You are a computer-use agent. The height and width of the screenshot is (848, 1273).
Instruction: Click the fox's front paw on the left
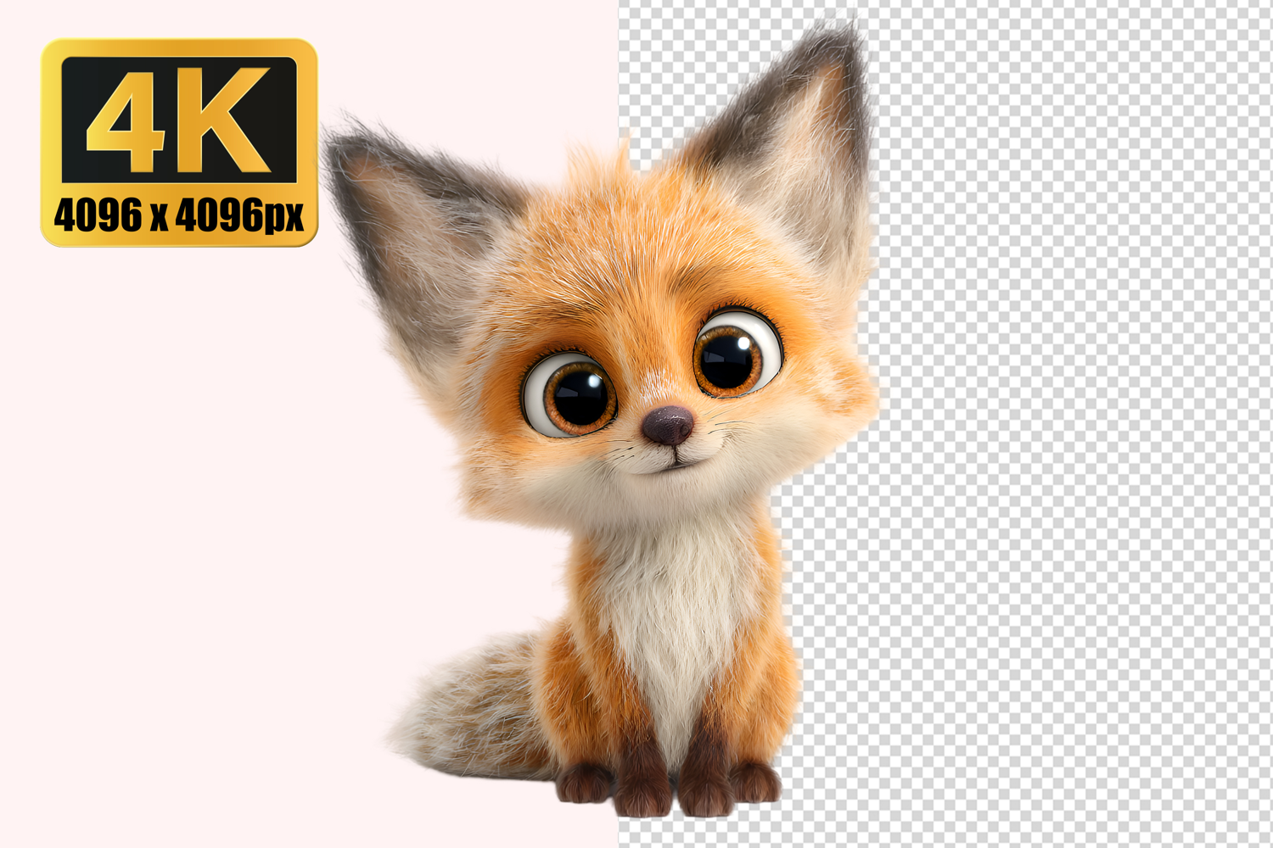pyautogui.click(x=642, y=797)
